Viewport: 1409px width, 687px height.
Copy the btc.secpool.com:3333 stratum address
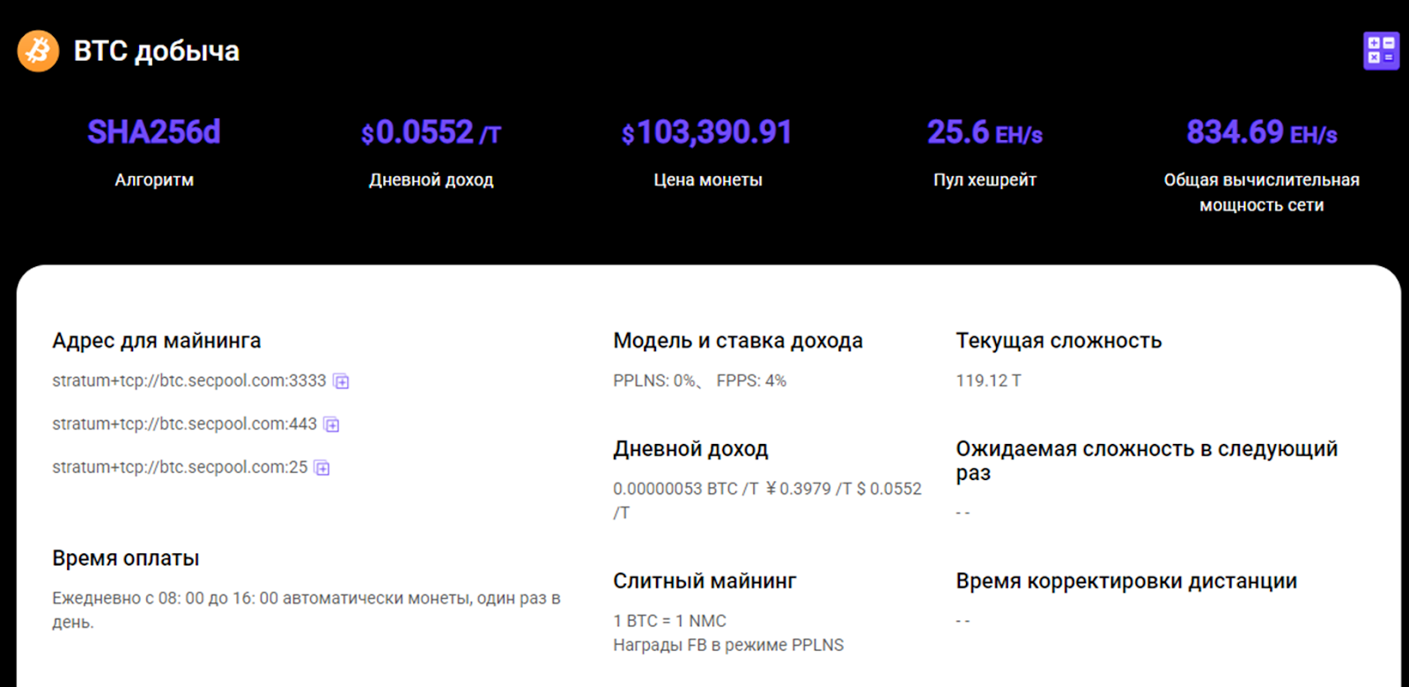tap(341, 381)
